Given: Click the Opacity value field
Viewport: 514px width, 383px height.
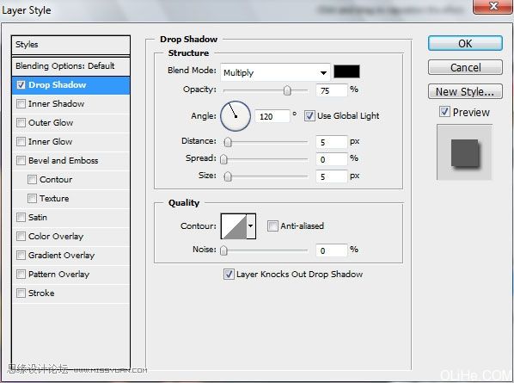Looking at the screenshot, I should pyautogui.click(x=332, y=90).
